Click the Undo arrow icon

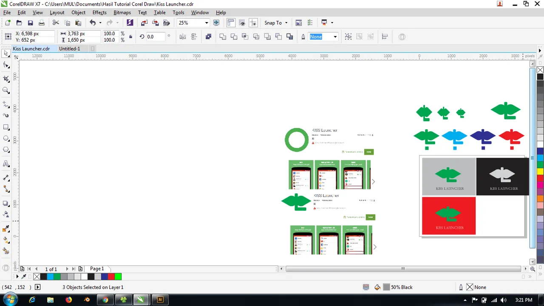click(x=93, y=23)
